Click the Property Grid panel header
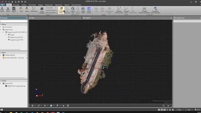Image resolution: width=201 pixels, height=113 pixels. 187,18
